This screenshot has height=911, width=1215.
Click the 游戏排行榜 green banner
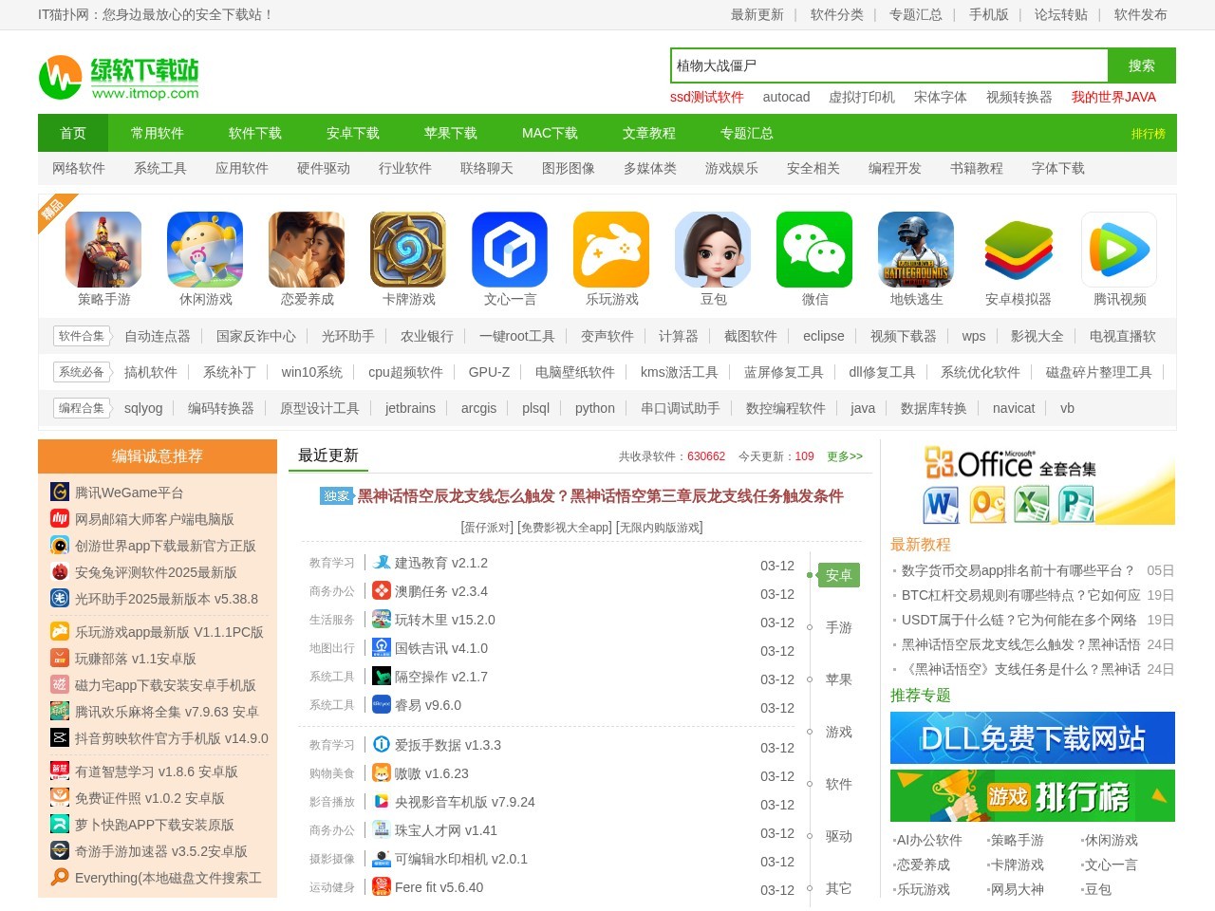[1032, 795]
